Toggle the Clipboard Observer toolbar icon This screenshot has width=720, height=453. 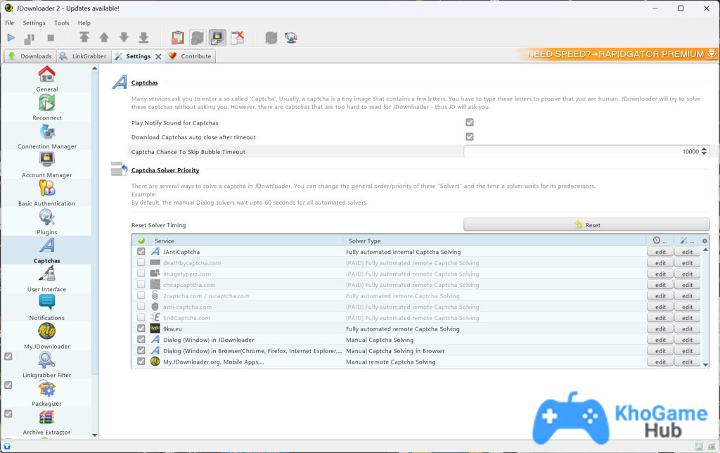pyautogui.click(x=177, y=37)
